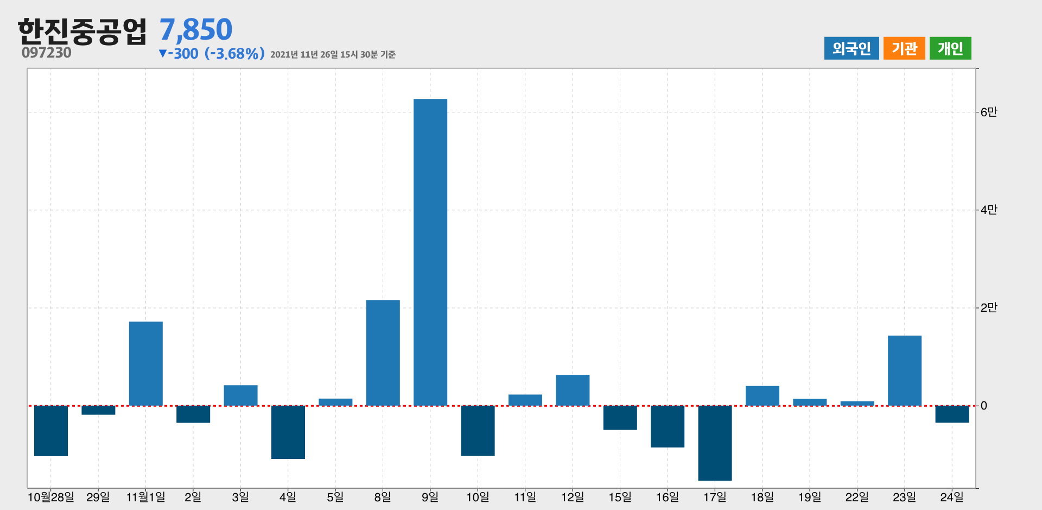Click the small bar for 19일
Viewport: 1042px width, 510px height.
(x=810, y=402)
